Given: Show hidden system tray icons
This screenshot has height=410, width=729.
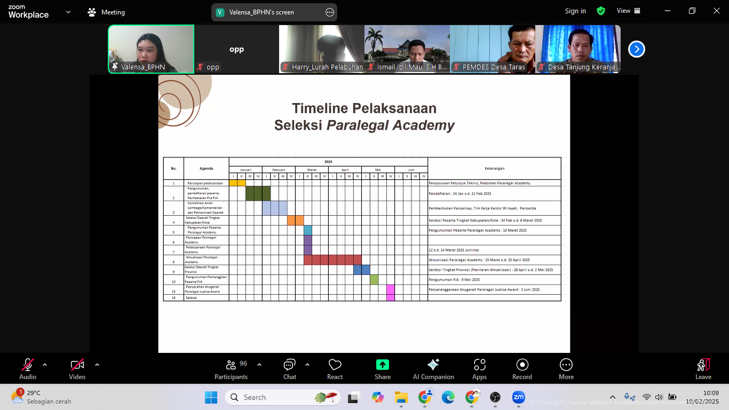Looking at the screenshot, I should click(x=613, y=397).
